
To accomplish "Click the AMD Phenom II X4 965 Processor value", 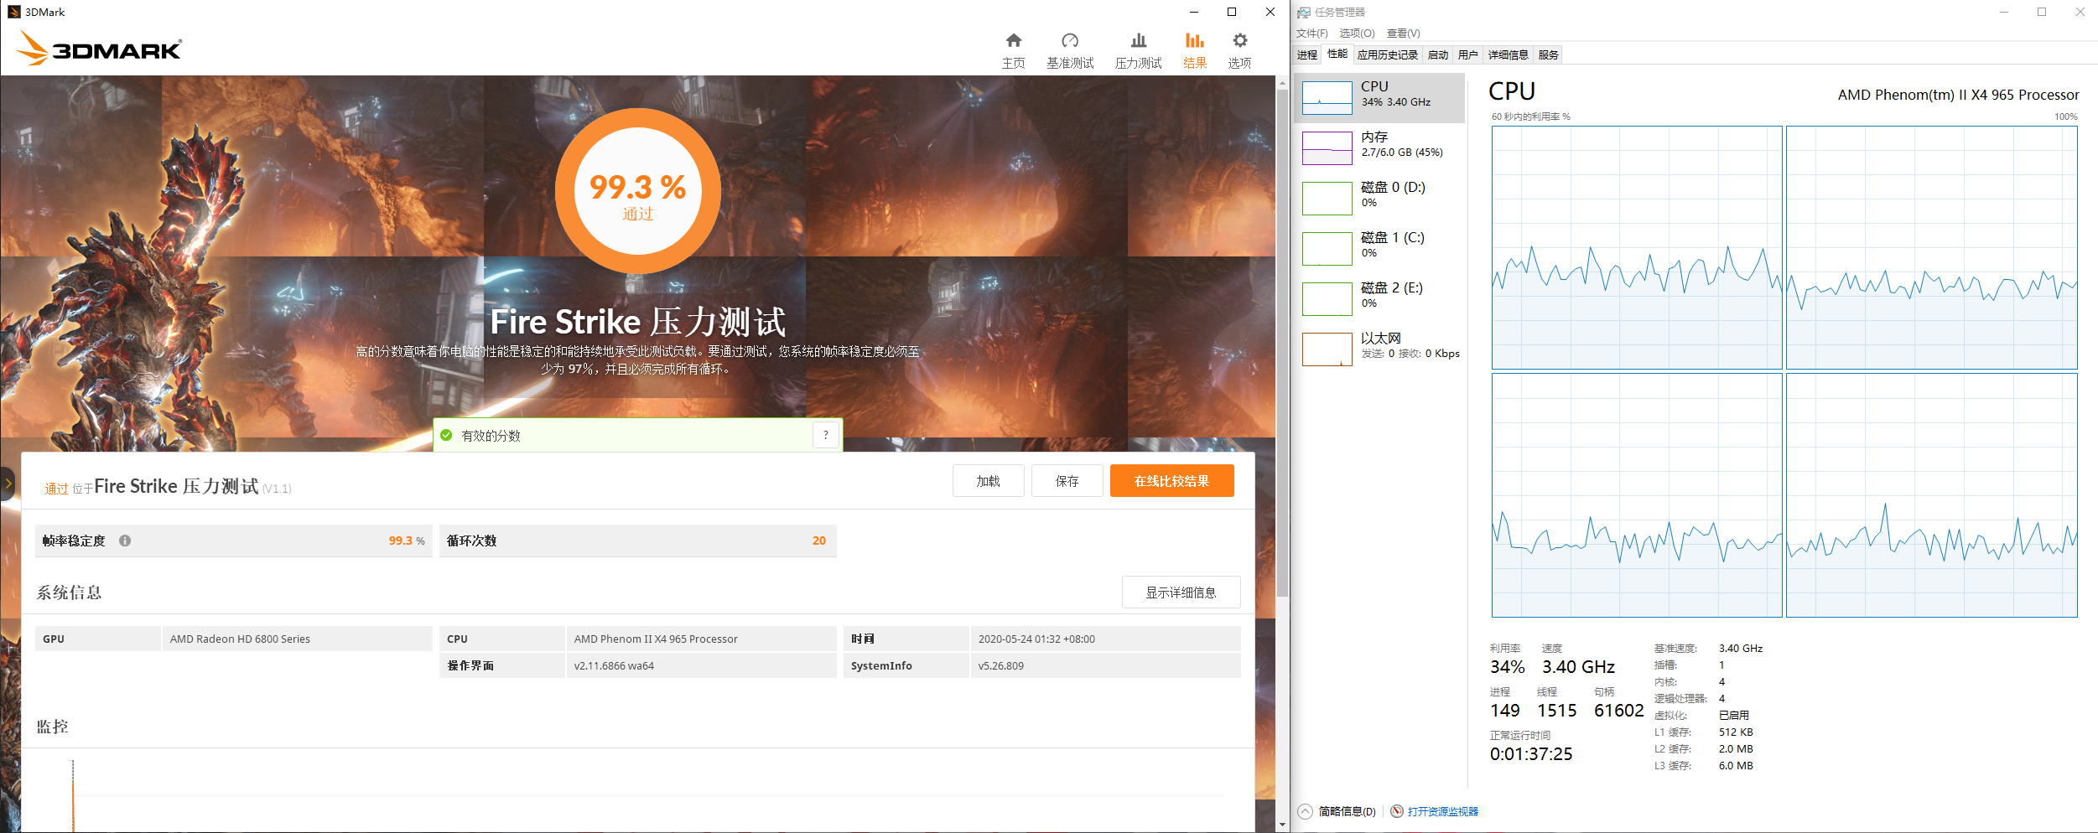I will tap(656, 639).
